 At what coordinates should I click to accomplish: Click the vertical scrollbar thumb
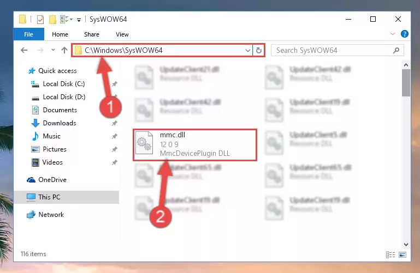click(x=406, y=83)
